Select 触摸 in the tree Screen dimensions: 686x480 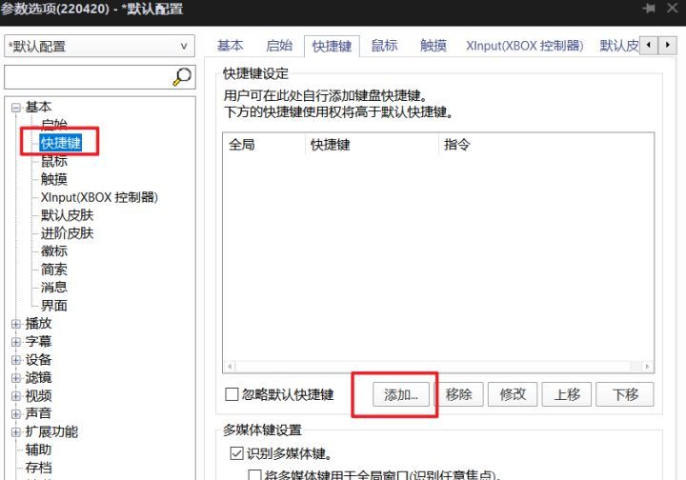coord(53,179)
